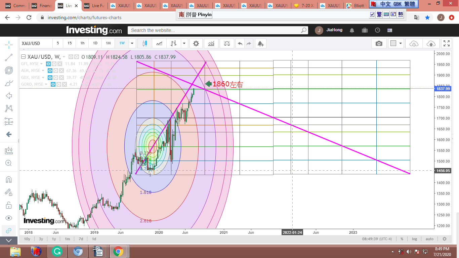
Task: Expand the time interval dropdown arrow
Action: click(132, 43)
